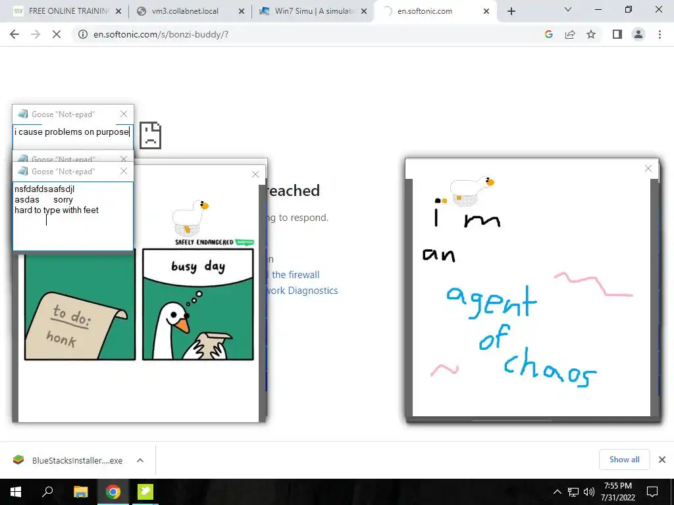
Task: View site information icon in address bar
Action: coord(82,34)
